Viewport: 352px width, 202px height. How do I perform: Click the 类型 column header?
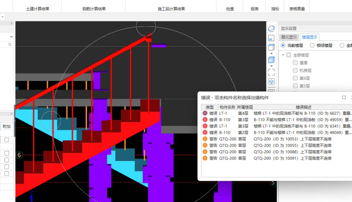click(x=210, y=107)
